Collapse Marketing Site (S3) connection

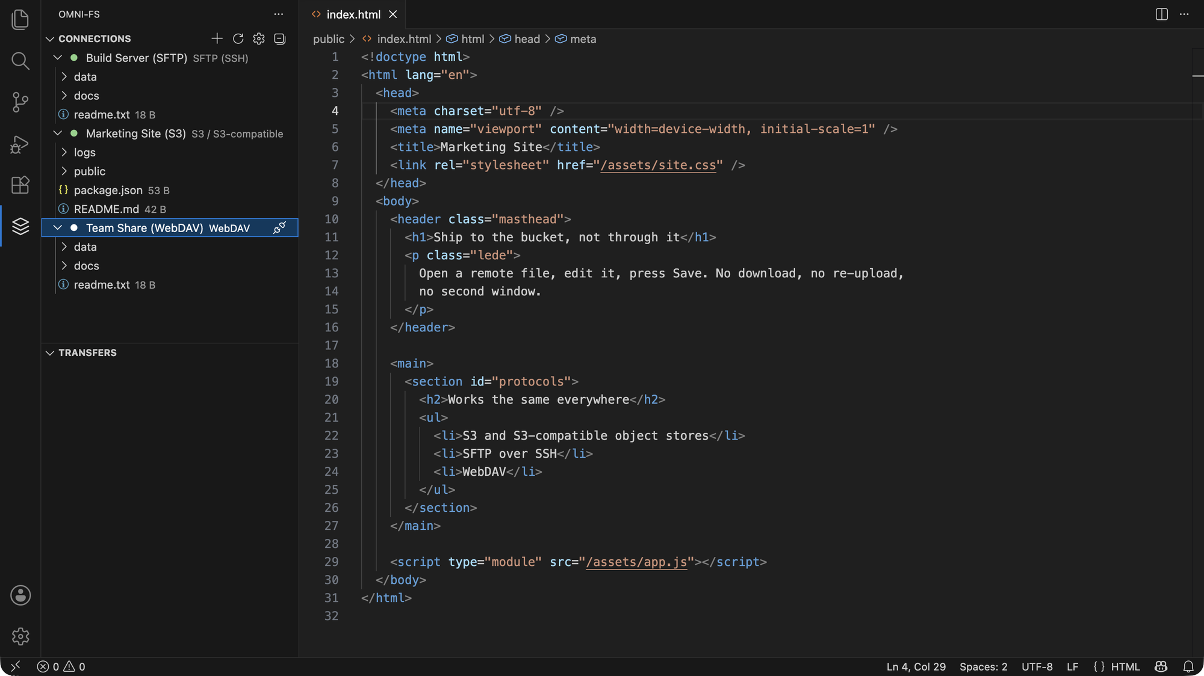point(58,133)
